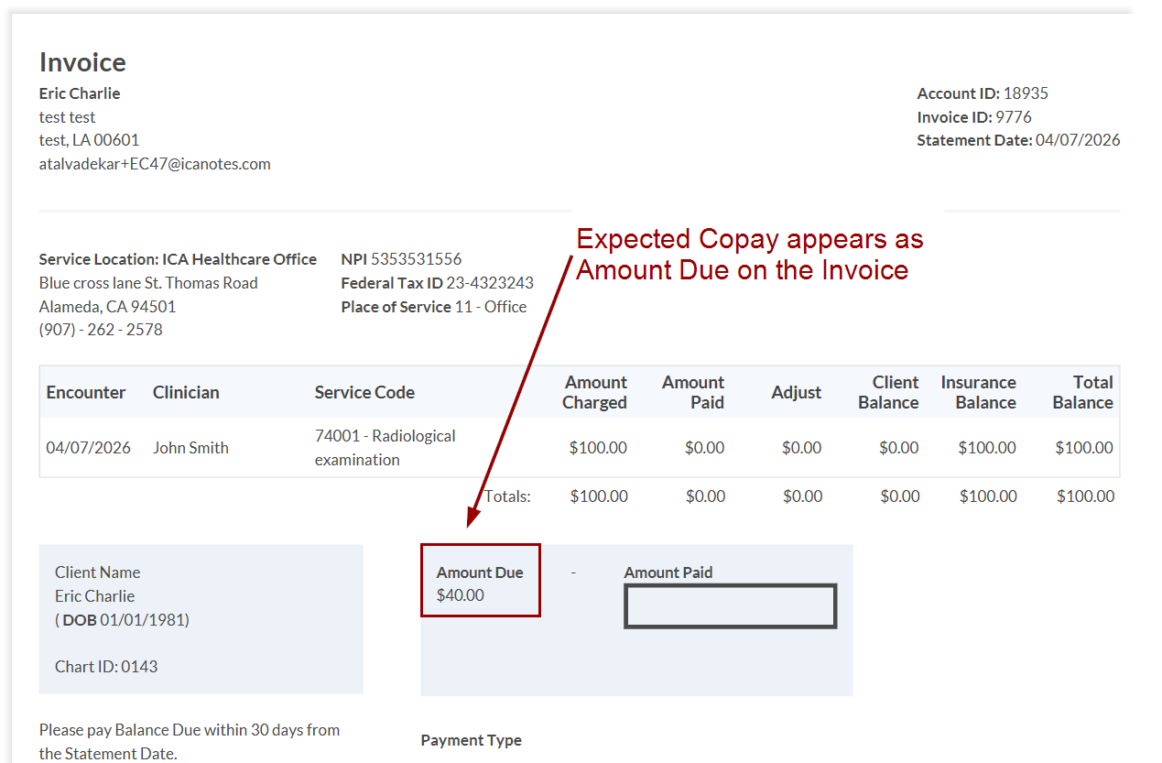
Task: Select the Service Code column header
Action: tap(364, 392)
